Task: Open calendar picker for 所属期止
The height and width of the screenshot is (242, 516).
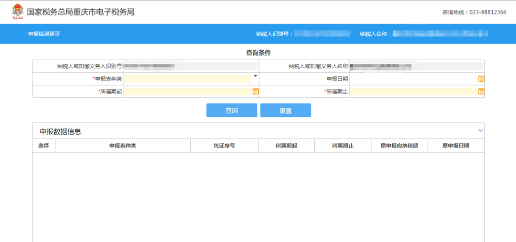Action: (x=481, y=92)
